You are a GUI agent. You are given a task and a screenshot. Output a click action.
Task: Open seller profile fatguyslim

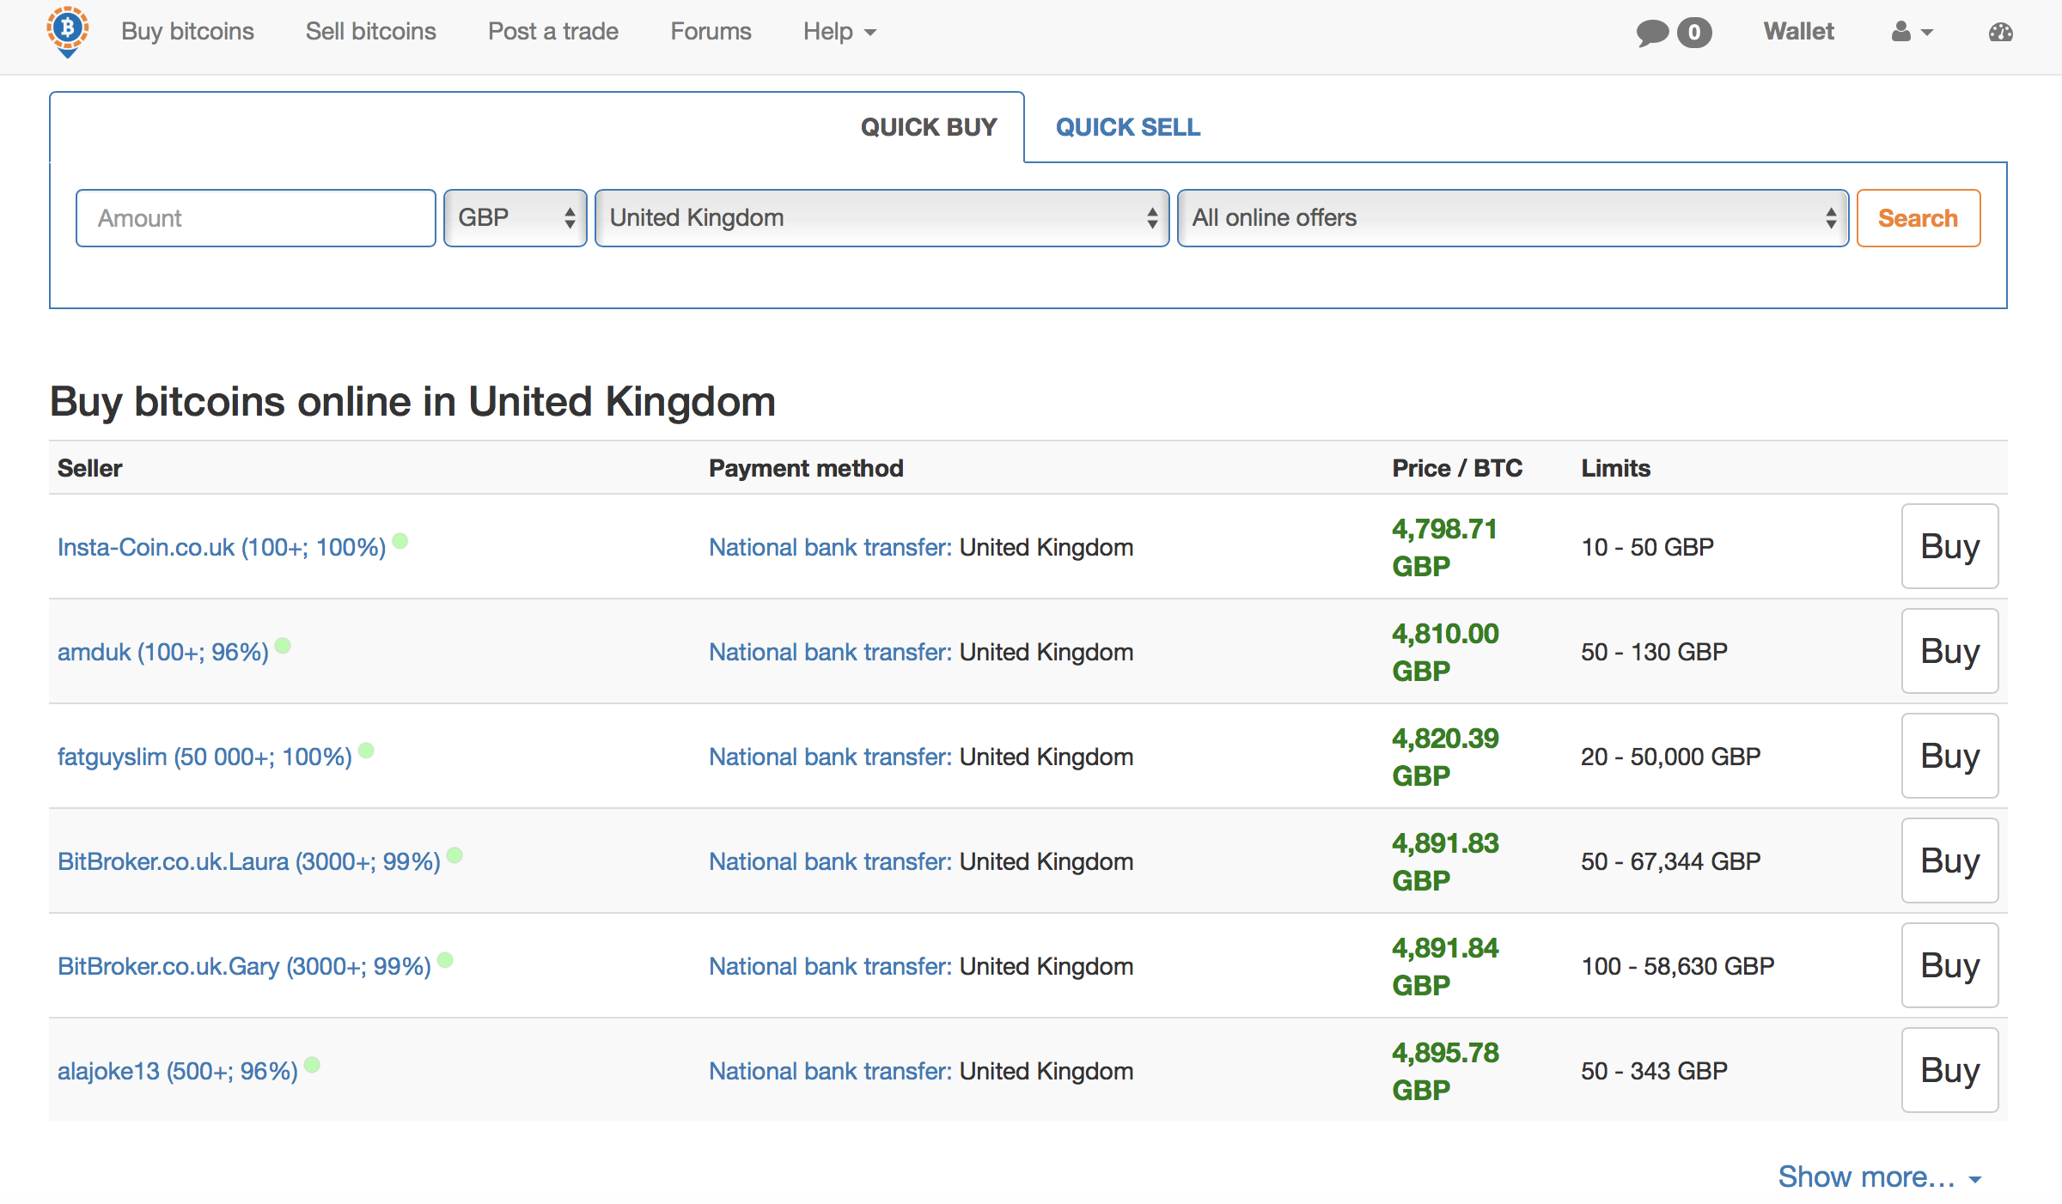(204, 757)
